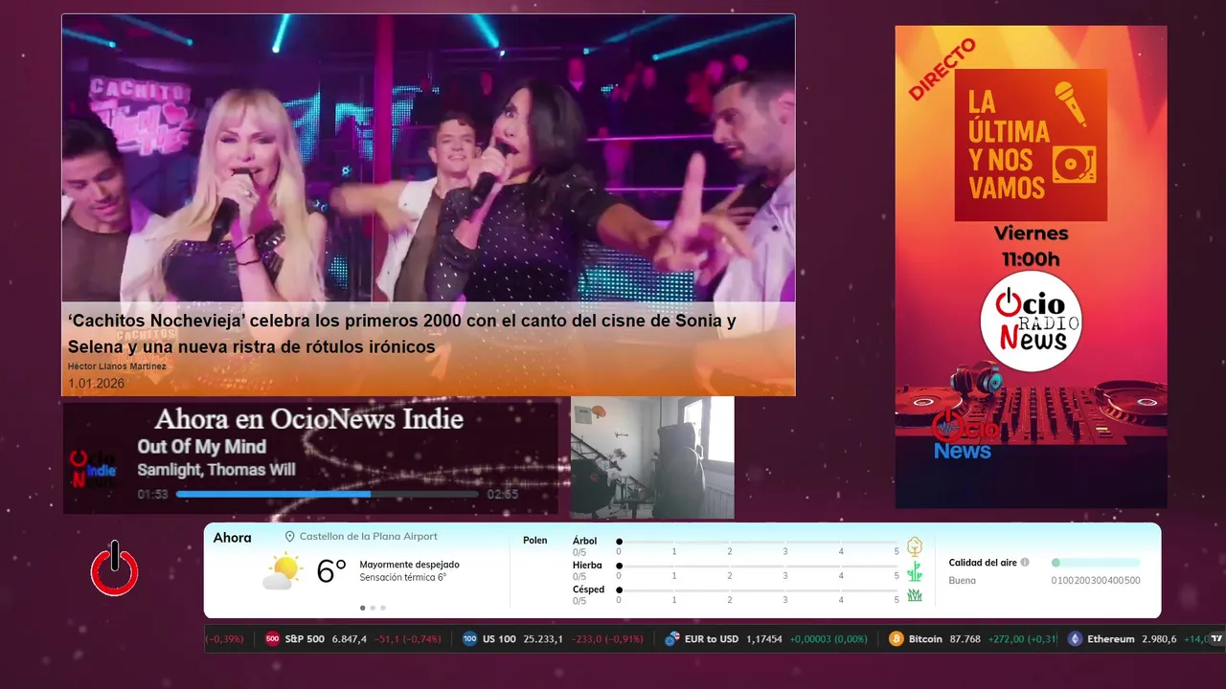Click the Ocio News logo over the mixer

[967, 433]
